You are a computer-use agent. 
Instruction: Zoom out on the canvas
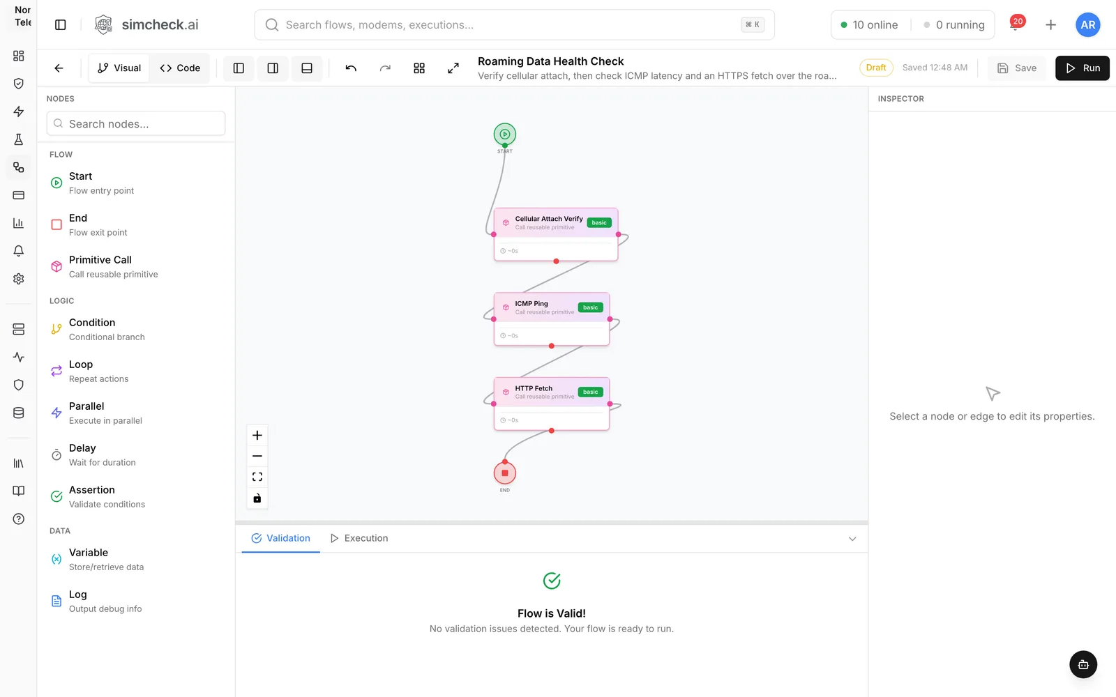click(257, 456)
